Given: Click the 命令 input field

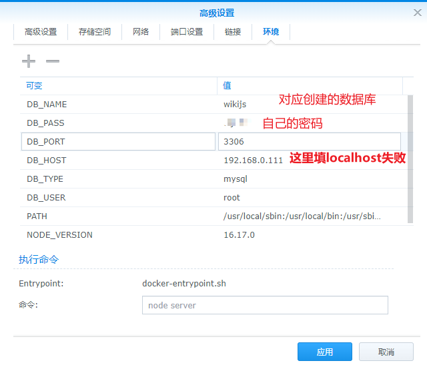Looking at the screenshot, I should (x=265, y=305).
